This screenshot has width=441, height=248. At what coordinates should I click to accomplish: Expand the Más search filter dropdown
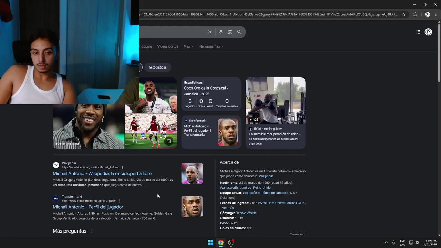(188, 46)
